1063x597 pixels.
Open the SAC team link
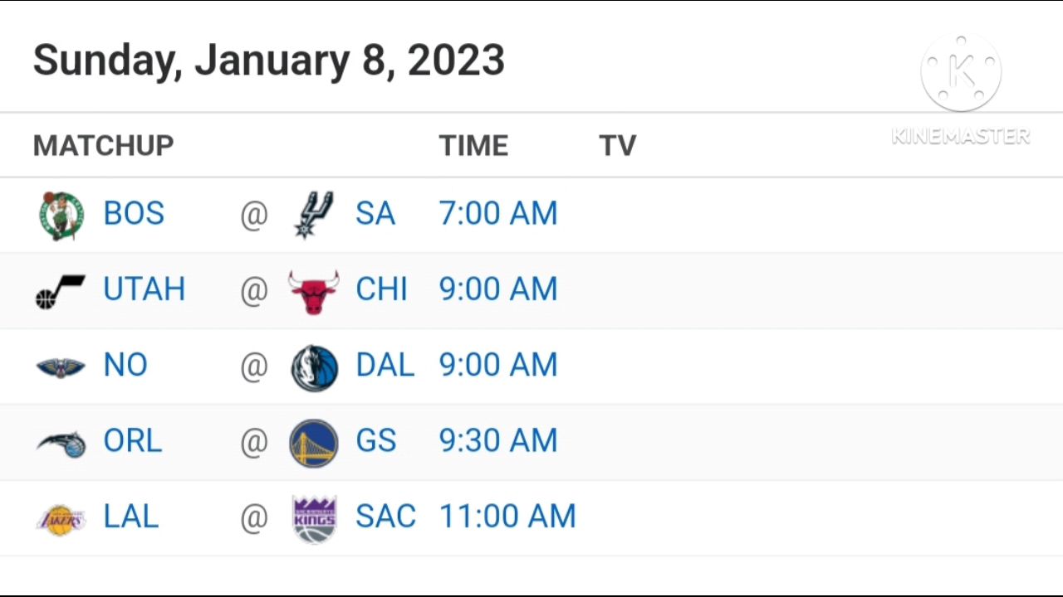(x=385, y=517)
